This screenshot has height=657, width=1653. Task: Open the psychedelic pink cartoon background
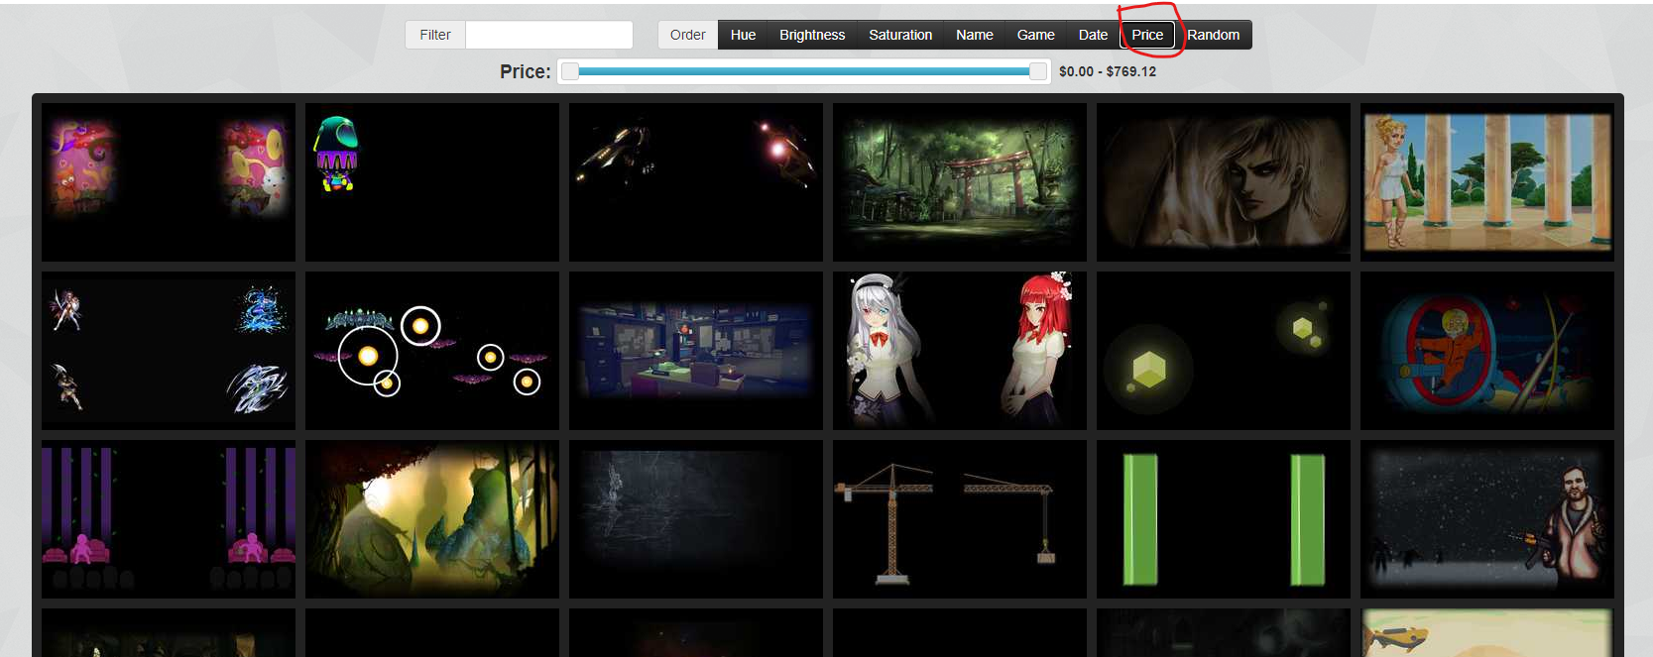[169, 182]
